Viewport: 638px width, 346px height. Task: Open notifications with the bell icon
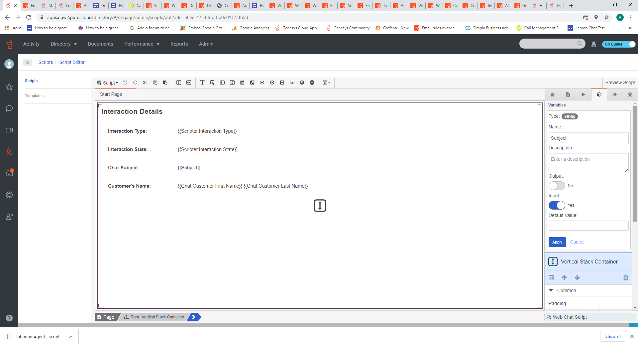tap(594, 44)
